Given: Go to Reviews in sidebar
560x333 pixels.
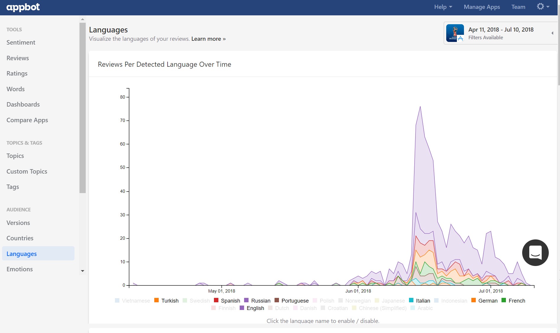Looking at the screenshot, I should [x=18, y=58].
